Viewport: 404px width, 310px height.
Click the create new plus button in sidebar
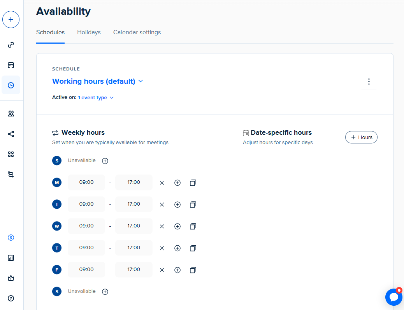click(11, 19)
